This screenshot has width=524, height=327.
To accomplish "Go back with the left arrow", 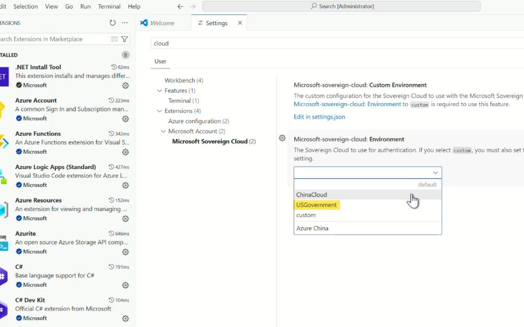I will coord(180,6).
